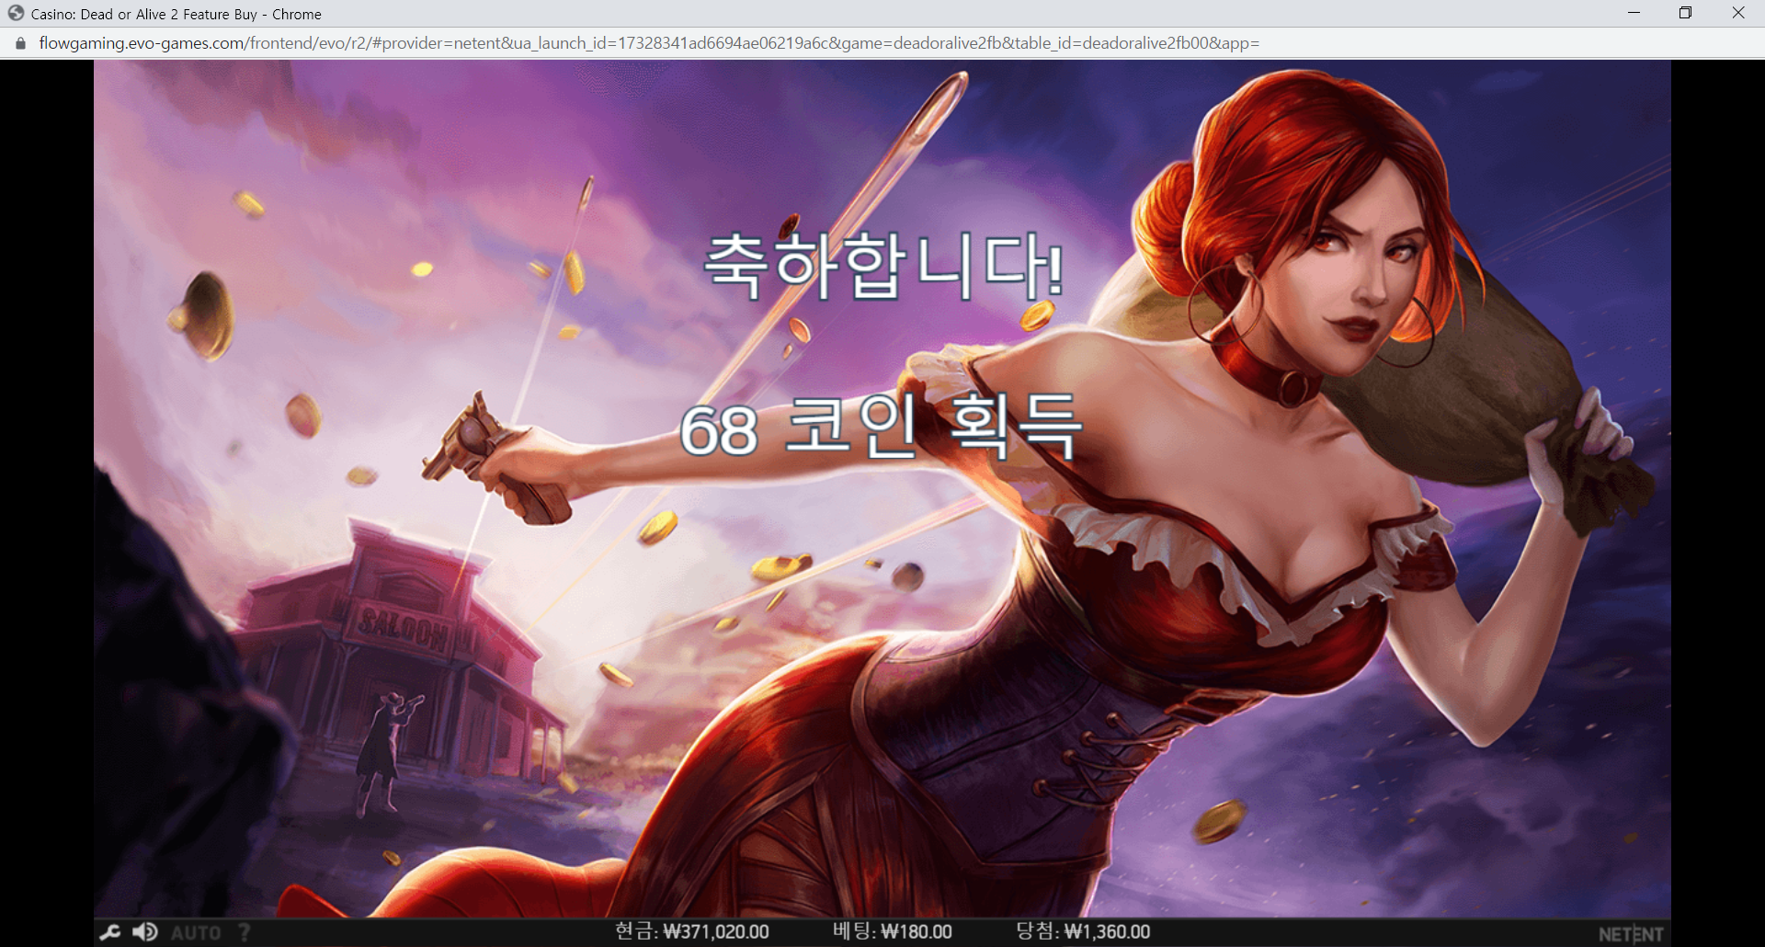Click the 축하합니다! congratulations message
Screen dimensions: 1765x947
[x=883, y=267]
